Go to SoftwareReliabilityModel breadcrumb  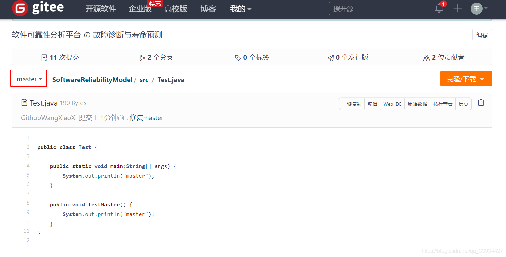click(x=92, y=80)
